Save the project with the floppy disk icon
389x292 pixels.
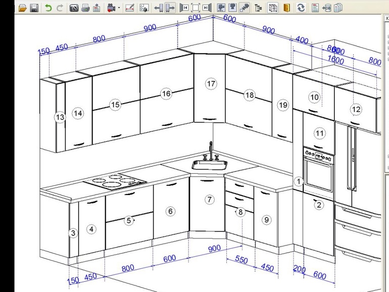coord(34,8)
